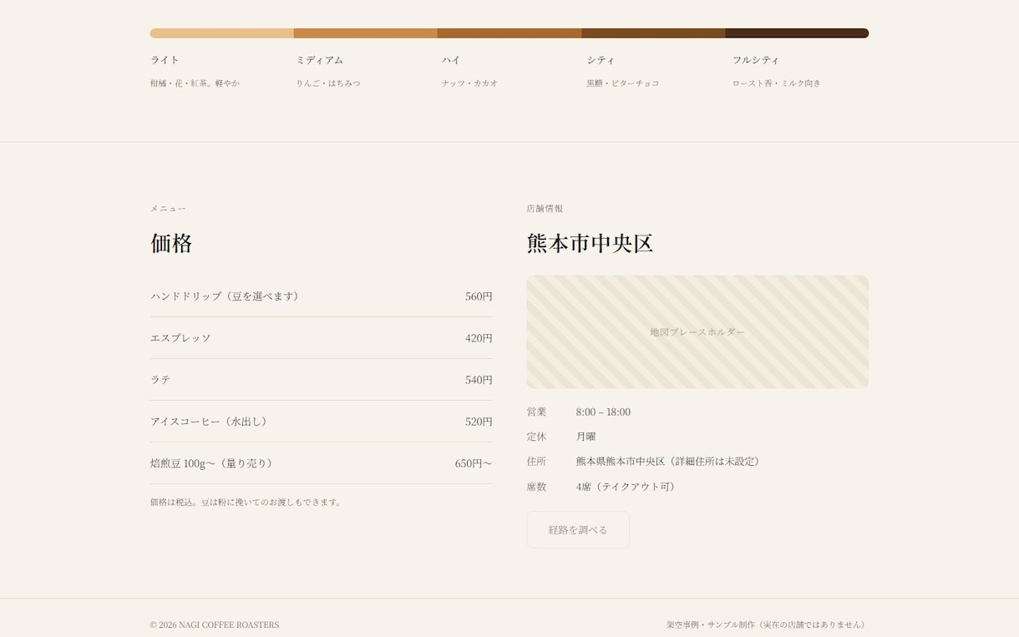Image resolution: width=1019 pixels, height=637 pixels.
Task: Click the ハンドドリップ（豆を選べます） menu row
Action: pyautogui.click(x=322, y=296)
